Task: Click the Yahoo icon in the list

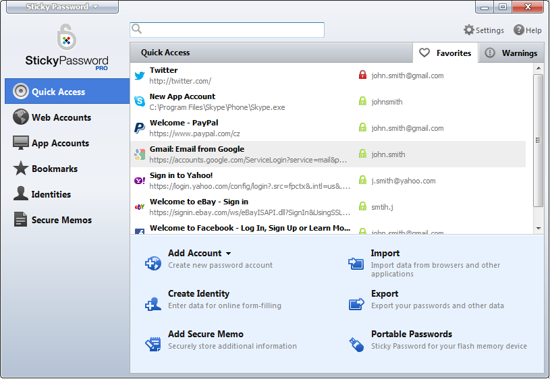Action: click(140, 181)
